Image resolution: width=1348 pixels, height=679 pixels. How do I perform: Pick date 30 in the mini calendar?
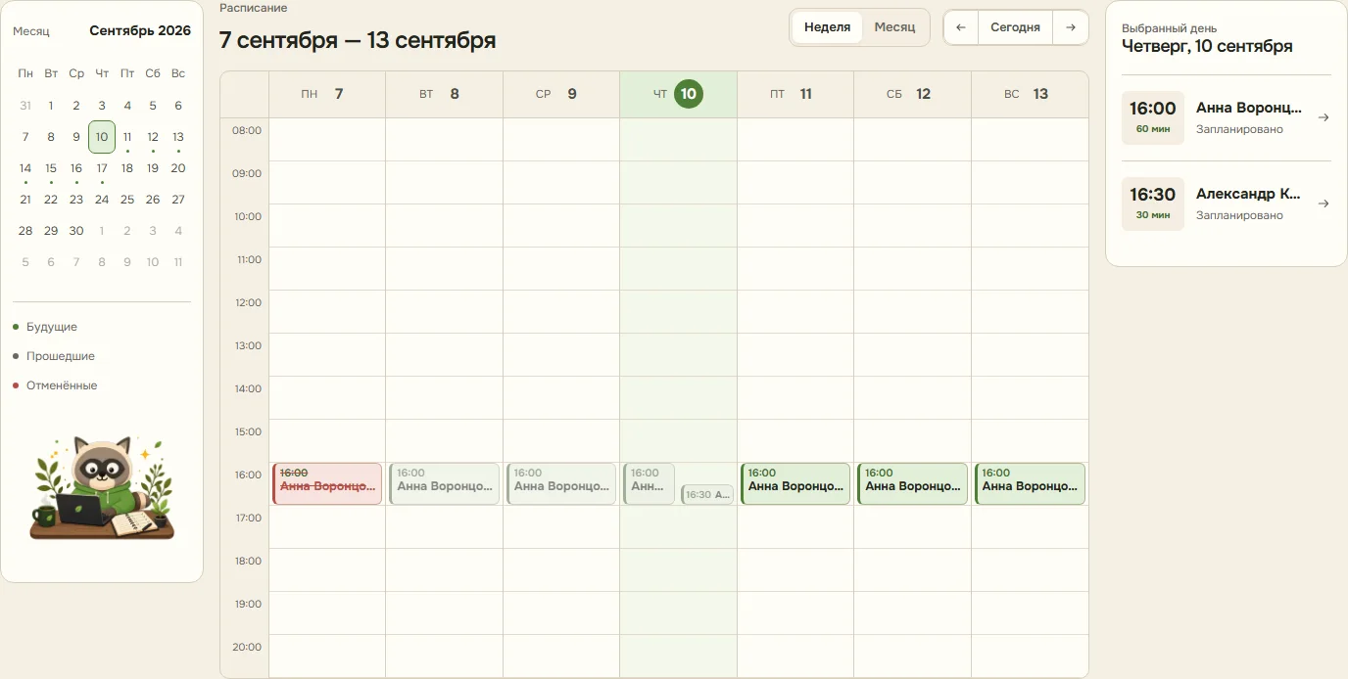coord(76,231)
